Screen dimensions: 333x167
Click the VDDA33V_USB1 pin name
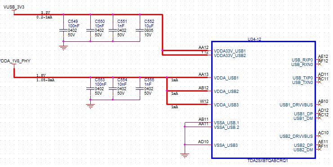click(230, 51)
